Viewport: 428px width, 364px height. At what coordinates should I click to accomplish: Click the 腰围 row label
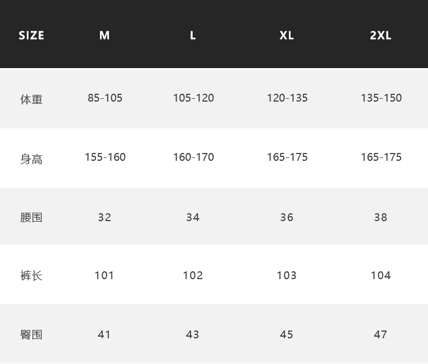(x=31, y=218)
